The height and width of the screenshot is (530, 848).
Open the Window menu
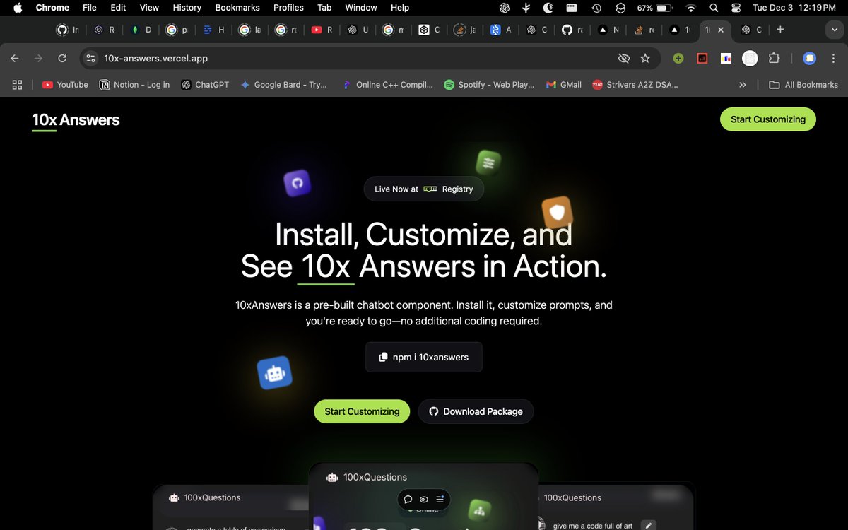[361, 8]
